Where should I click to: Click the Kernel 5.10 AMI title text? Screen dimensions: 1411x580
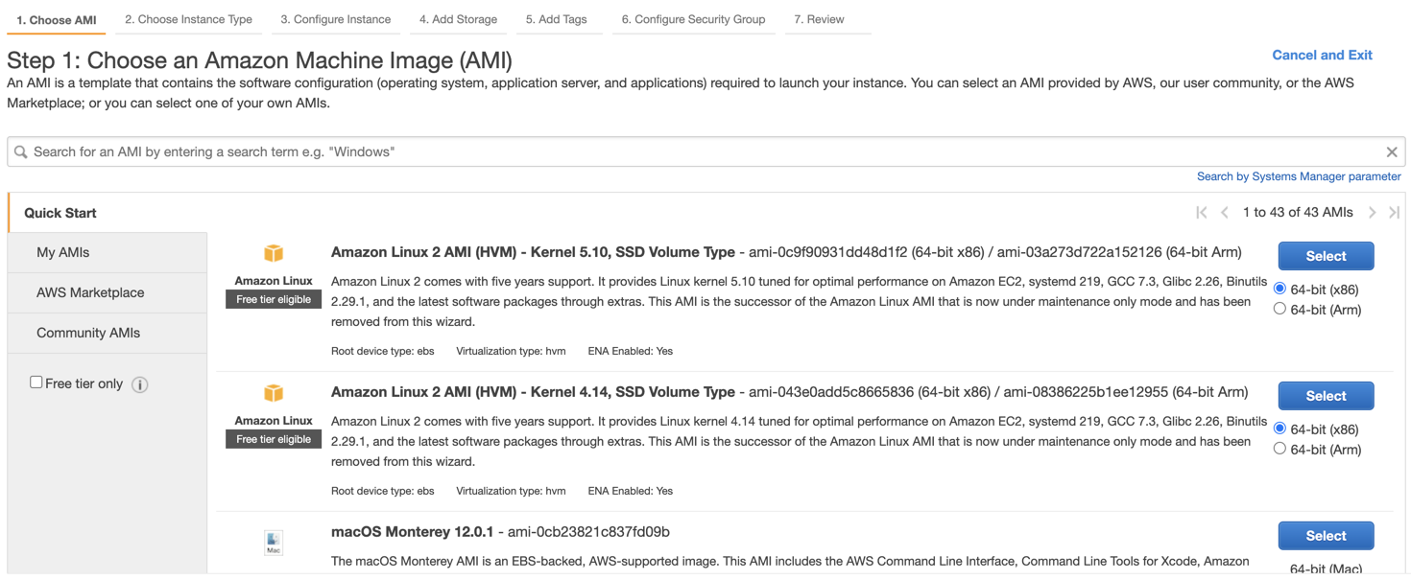[x=533, y=252]
